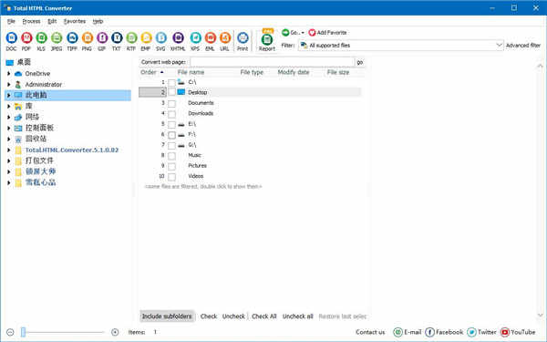This screenshot has height=342, width=547.
Task: Click the Include subfolders button
Action: pyautogui.click(x=167, y=316)
